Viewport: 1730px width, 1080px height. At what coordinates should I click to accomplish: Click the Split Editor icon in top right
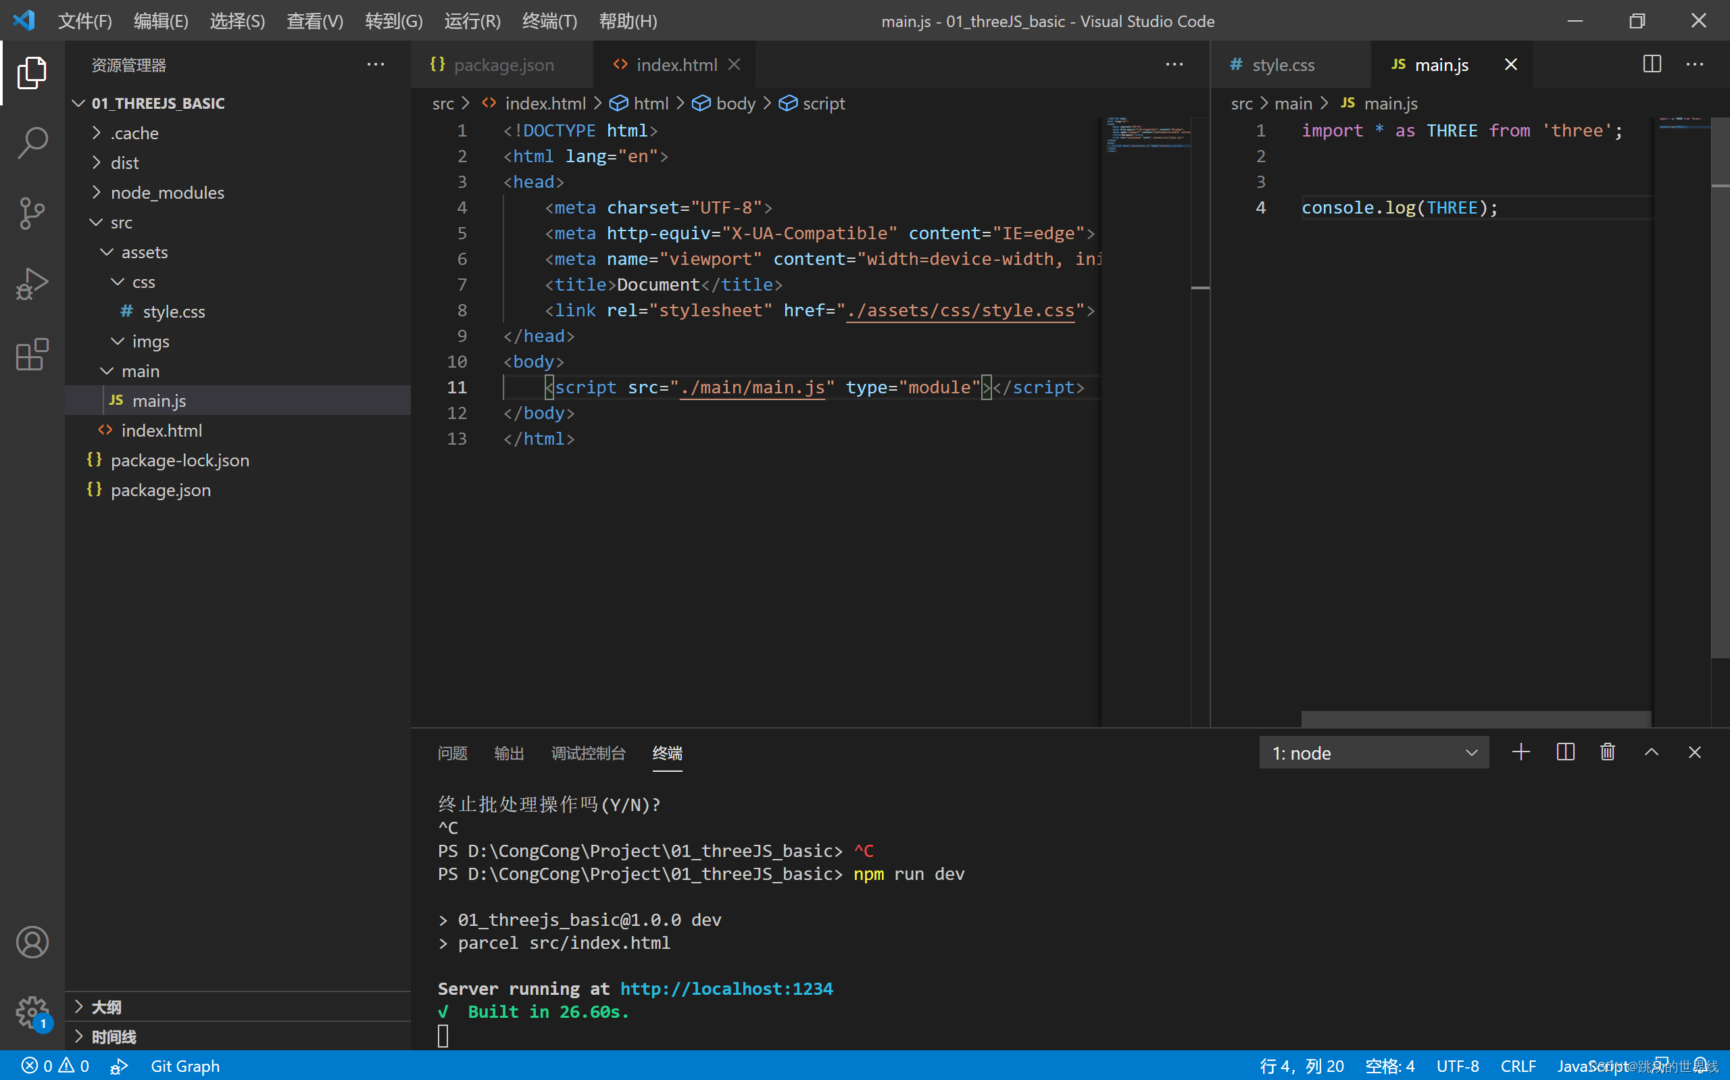[1652, 64]
